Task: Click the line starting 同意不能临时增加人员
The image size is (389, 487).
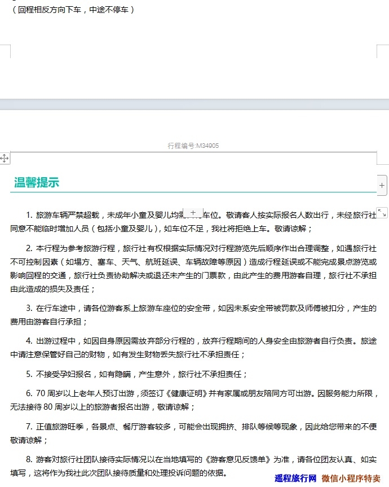Action: click(161, 229)
